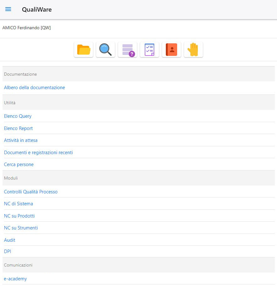Click the purple query list icon
The image size is (277, 286).
(x=128, y=50)
